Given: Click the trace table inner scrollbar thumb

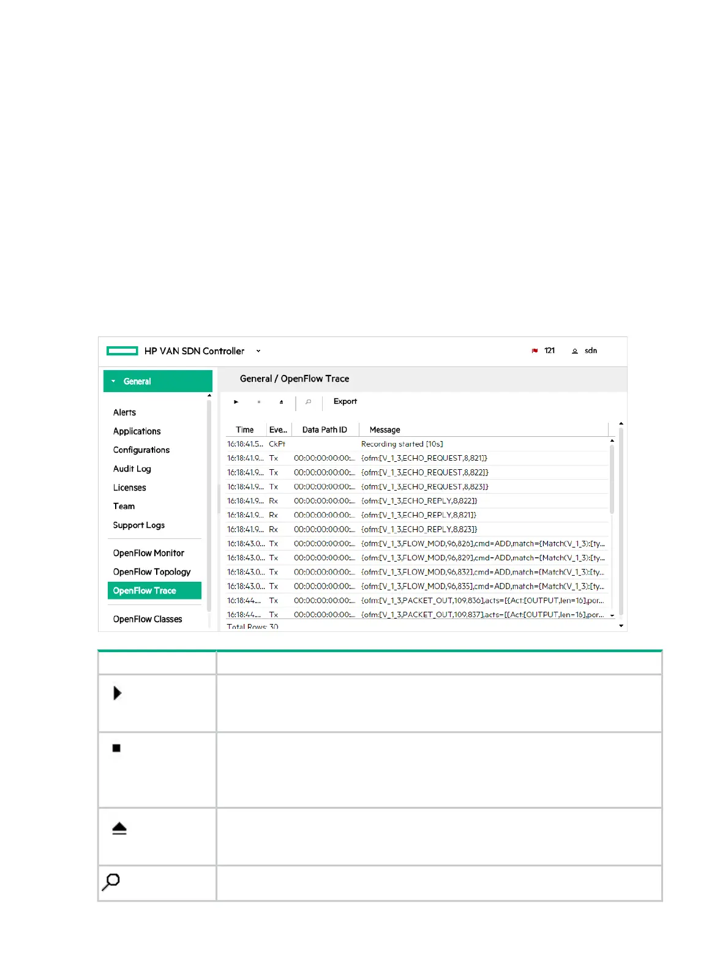Looking at the screenshot, I should click(x=612, y=479).
